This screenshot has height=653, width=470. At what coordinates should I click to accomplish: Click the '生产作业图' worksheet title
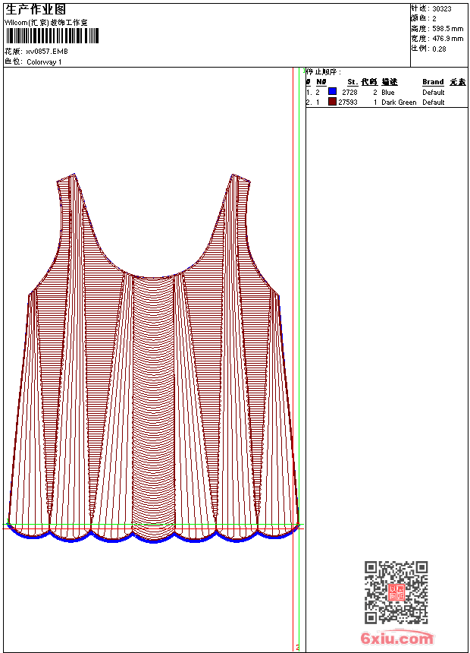(x=36, y=9)
